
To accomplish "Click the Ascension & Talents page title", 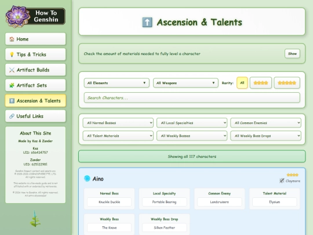I will pyautogui.click(x=199, y=22).
